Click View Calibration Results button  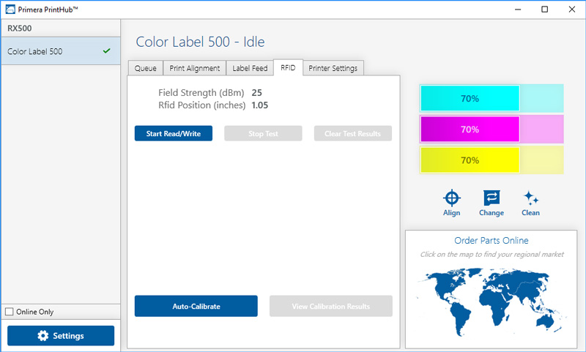[331, 306]
